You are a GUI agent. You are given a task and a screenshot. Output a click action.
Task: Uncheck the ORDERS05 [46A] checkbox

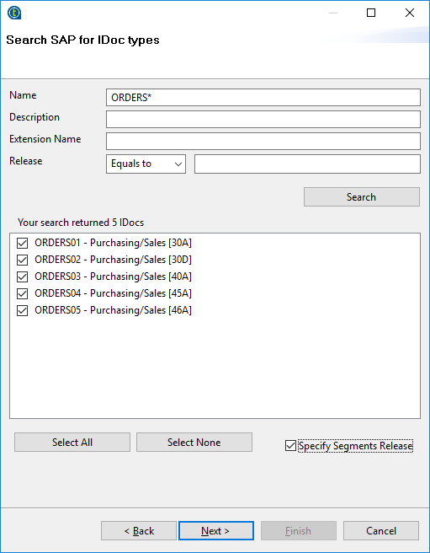coord(22,310)
